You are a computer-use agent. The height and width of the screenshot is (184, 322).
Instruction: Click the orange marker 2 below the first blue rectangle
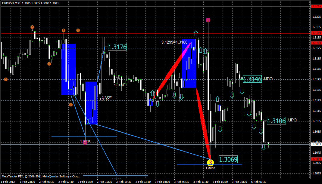[x=71, y=105]
